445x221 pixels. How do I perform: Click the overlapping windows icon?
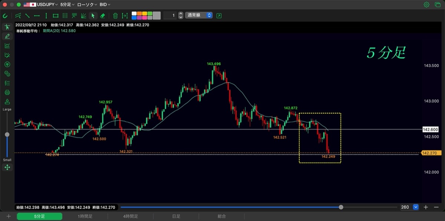(x=438, y=4)
